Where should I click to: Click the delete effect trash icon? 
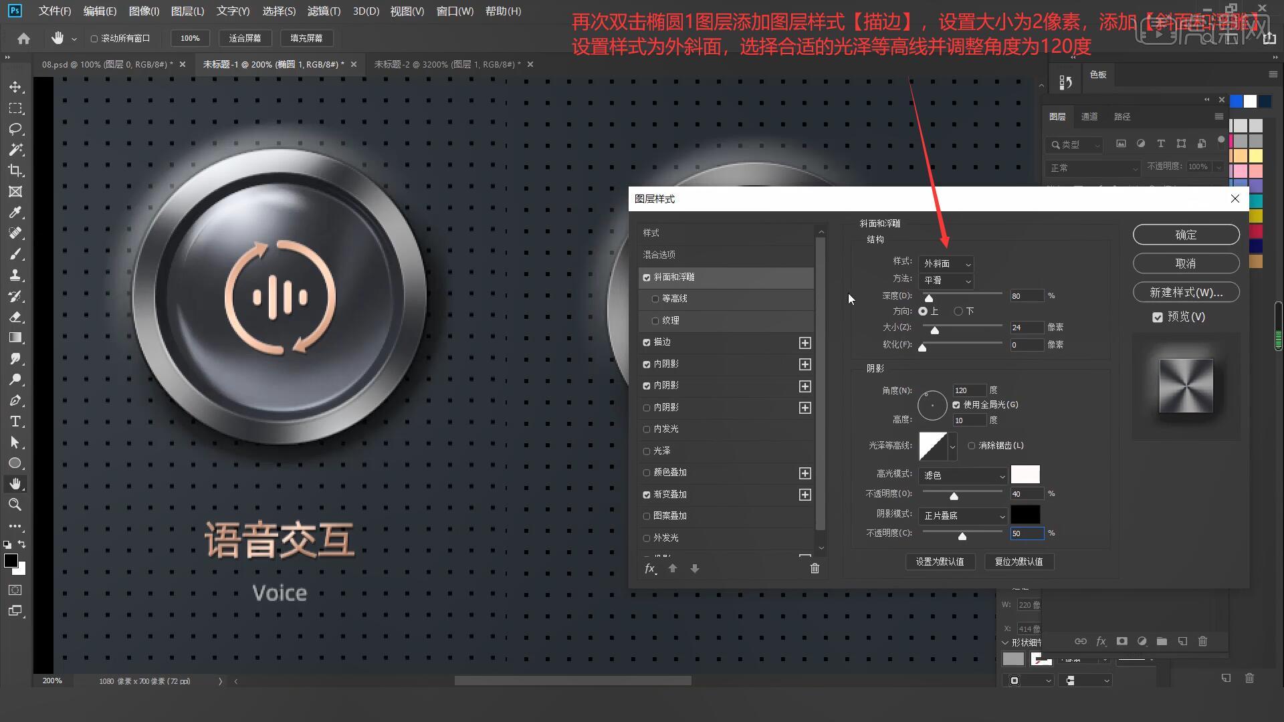coord(815,568)
